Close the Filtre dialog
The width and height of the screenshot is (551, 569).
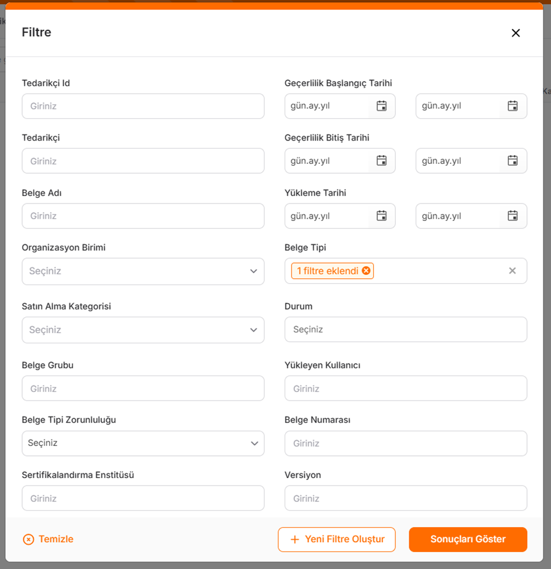coord(515,33)
